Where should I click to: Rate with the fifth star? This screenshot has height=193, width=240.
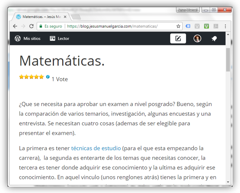pyautogui.click(x=41, y=77)
